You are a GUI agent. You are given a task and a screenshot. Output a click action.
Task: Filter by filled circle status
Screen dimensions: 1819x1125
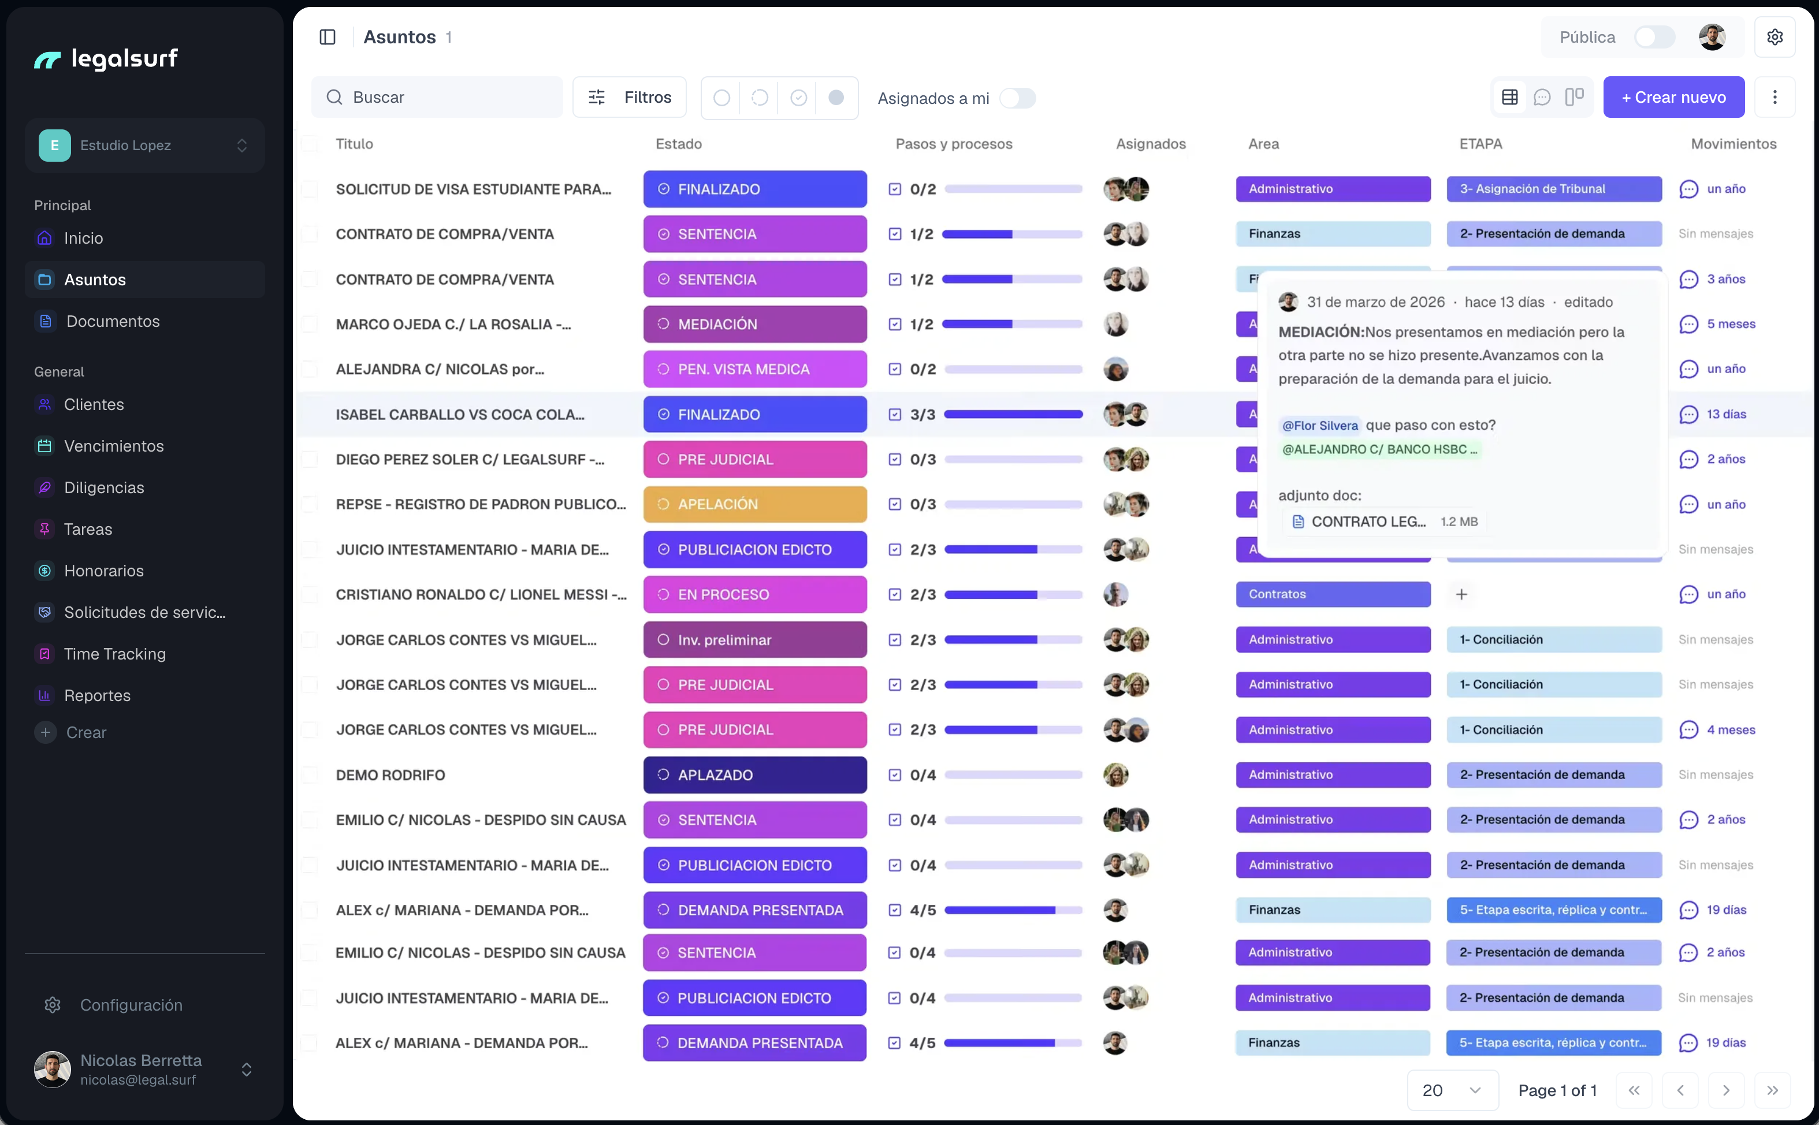click(x=836, y=98)
